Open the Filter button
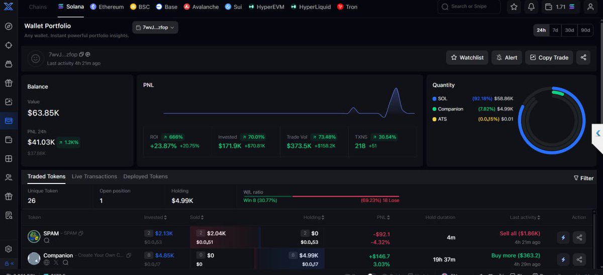Image resolution: width=603 pixels, height=275 pixels. point(583,178)
